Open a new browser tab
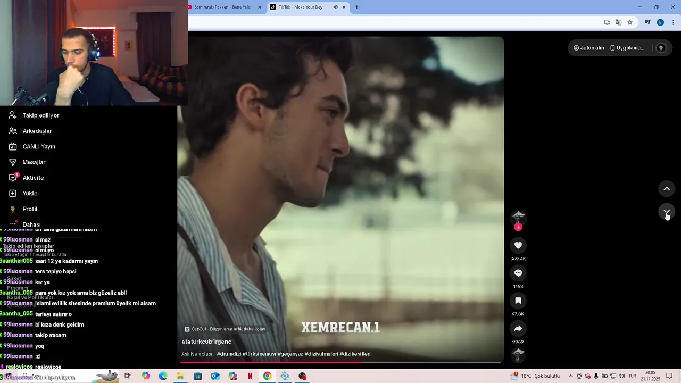The image size is (681, 383). [x=356, y=7]
